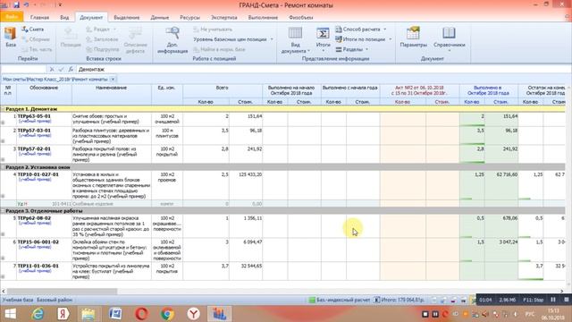Screen dimensions: 572x322
Task: Click the fx function icon in formula bar
Action: tap(71, 70)
